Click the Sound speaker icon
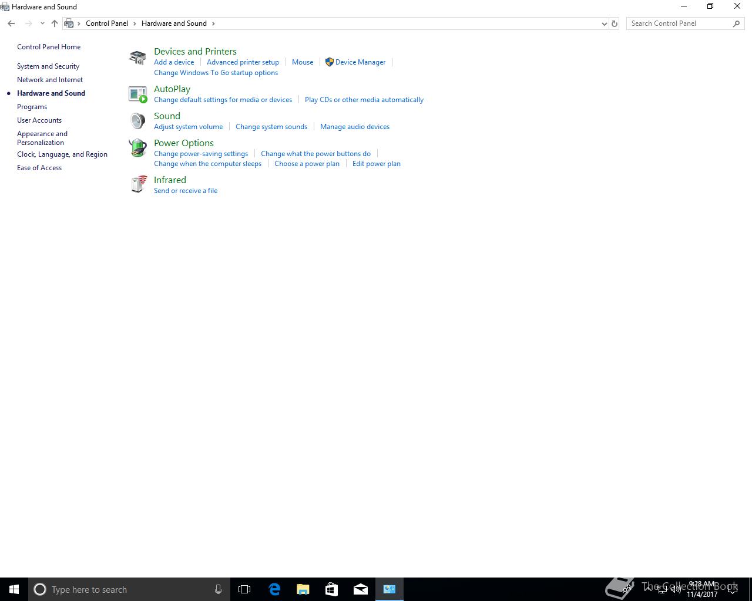Image resolution: width=752 pixels, height=601 pixels. click(137, 121)
